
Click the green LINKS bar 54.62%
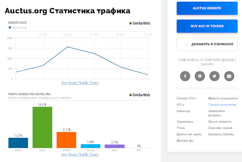[x=42, y=127]
